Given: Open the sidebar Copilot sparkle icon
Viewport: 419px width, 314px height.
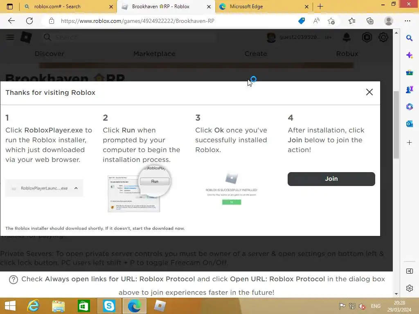Looking at the screenshot, I should tap(409, 55).
